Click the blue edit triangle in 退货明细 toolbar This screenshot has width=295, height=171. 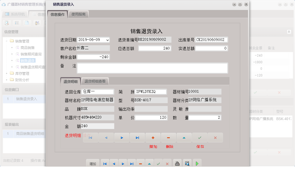[x=184, y=137]
